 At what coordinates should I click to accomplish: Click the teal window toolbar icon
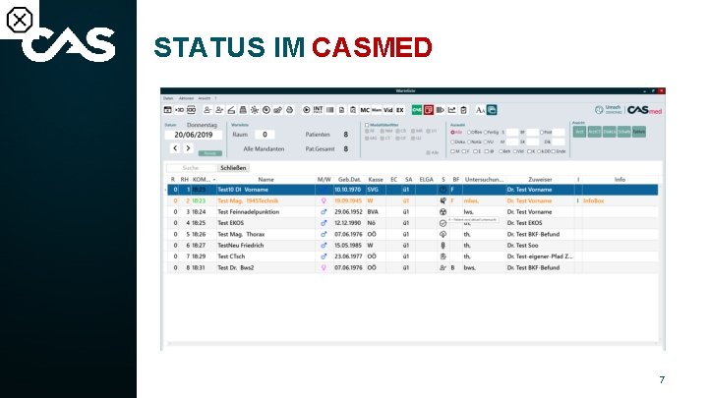click(492, 110)
